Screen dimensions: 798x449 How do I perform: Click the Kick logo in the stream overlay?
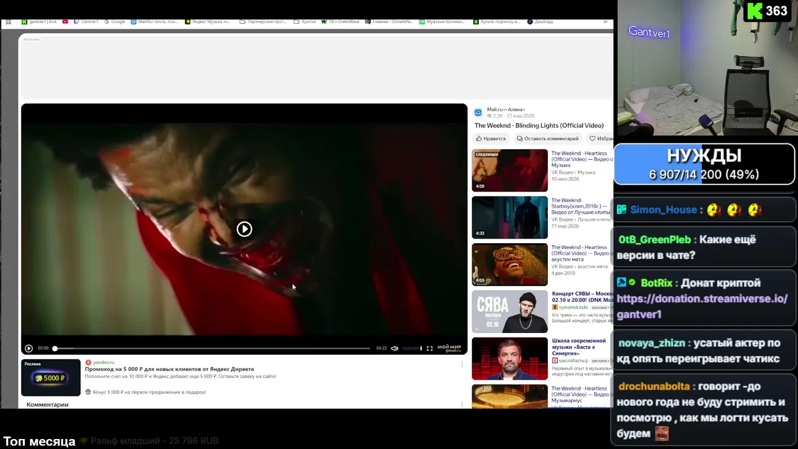click(x=755, y=11)
